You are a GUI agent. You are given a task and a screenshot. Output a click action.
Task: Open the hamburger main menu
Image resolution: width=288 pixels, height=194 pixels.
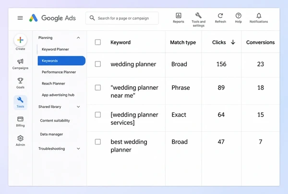tap(20, 18)
